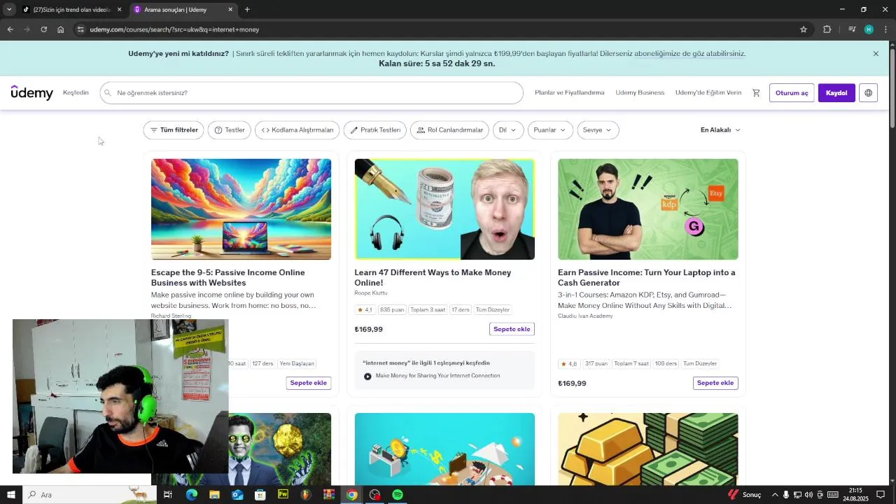The width and height of the screenshot is (896, 504).
Task: Toggle the Kodlama Alıştırmaları filter
Action: [x=297, y=130]
